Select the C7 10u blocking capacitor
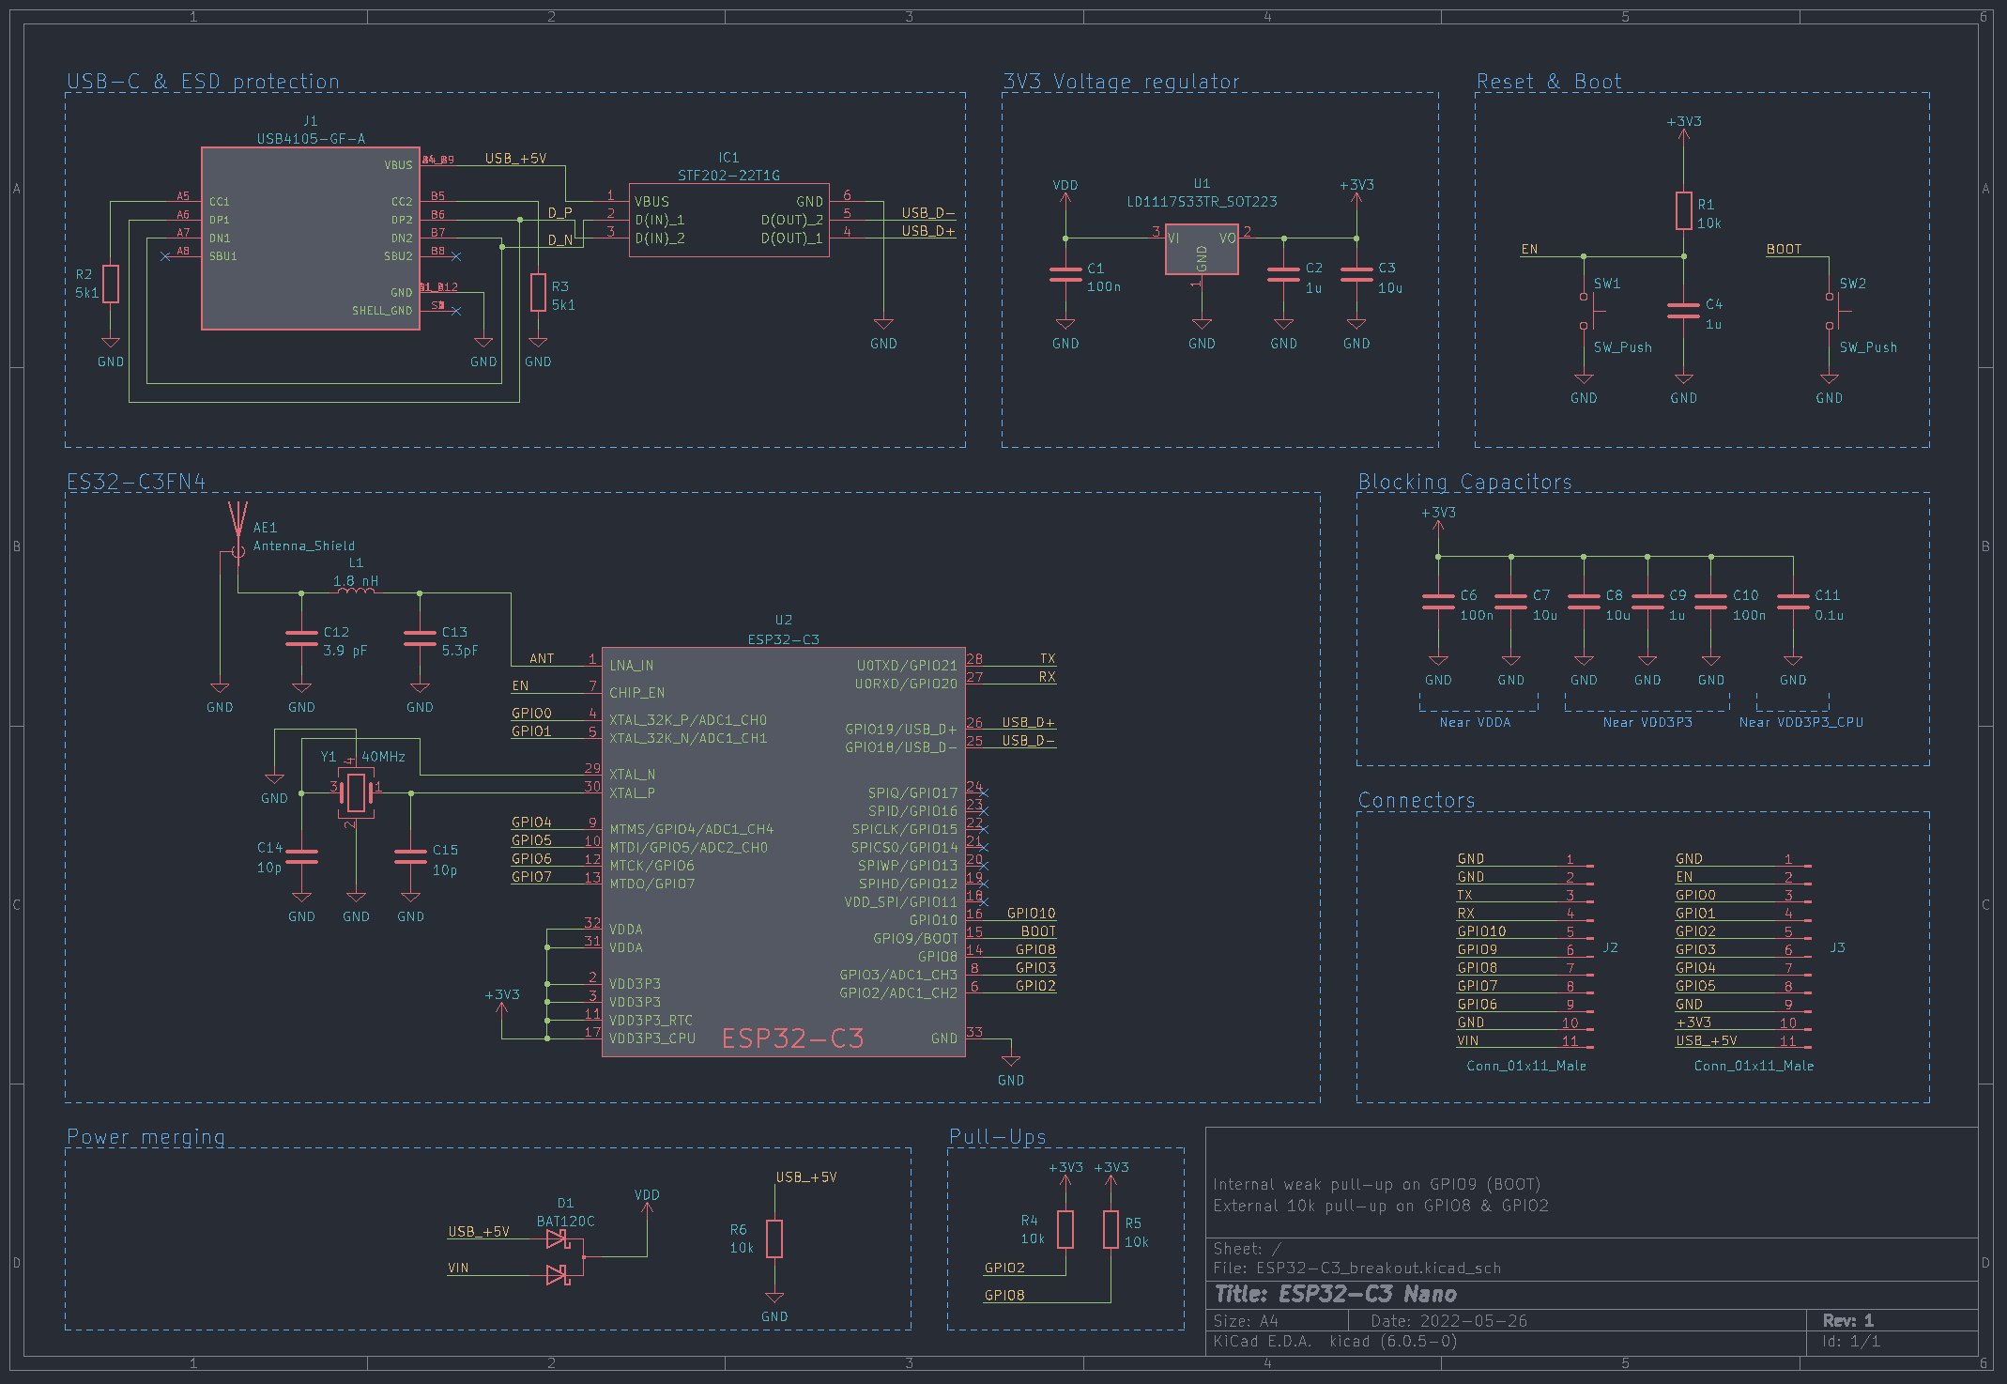Screen dimensions: 2007x1384 tap(1510, 602)
